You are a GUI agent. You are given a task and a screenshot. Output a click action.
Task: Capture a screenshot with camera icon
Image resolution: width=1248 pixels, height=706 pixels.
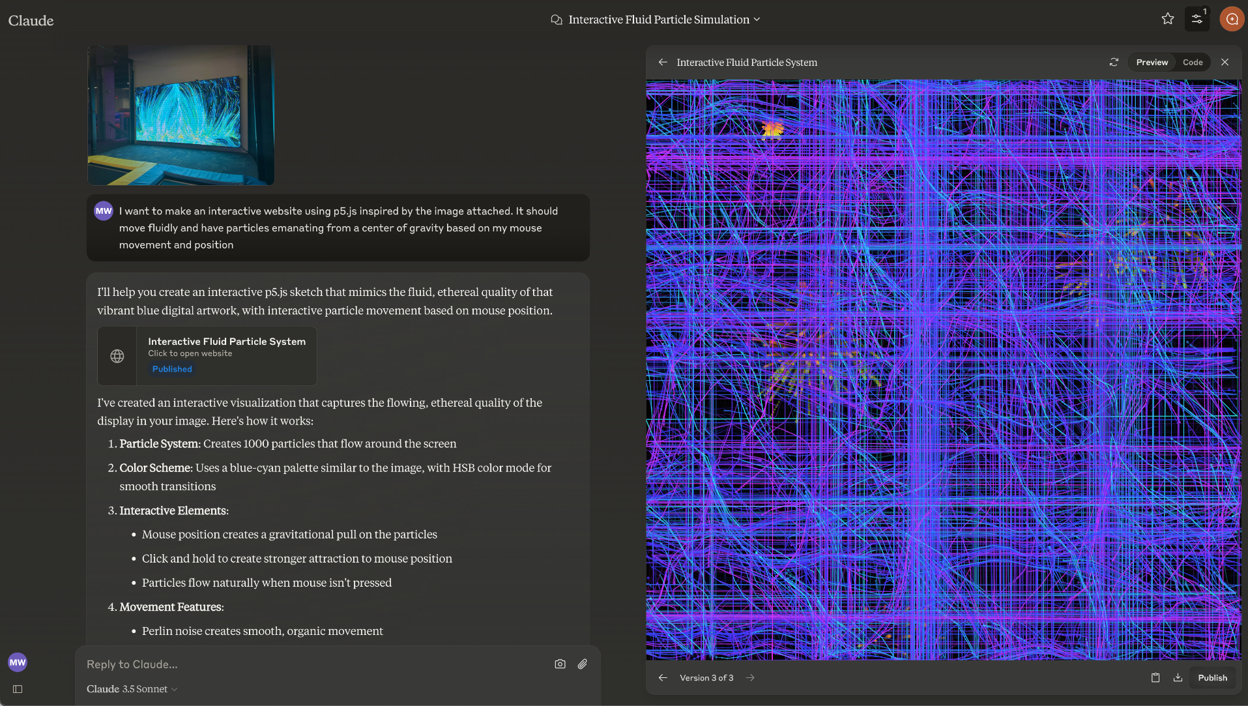tap(560, 664)
